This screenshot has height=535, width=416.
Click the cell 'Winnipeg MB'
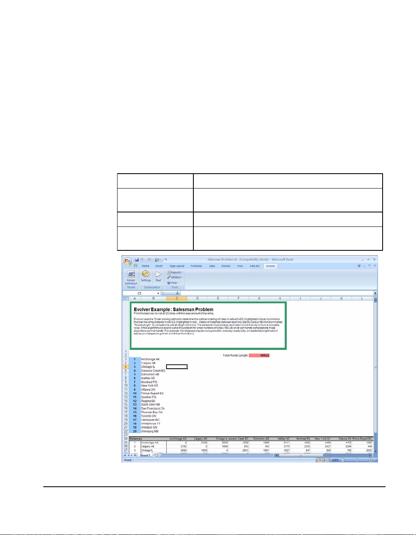(x=149, y=431)
